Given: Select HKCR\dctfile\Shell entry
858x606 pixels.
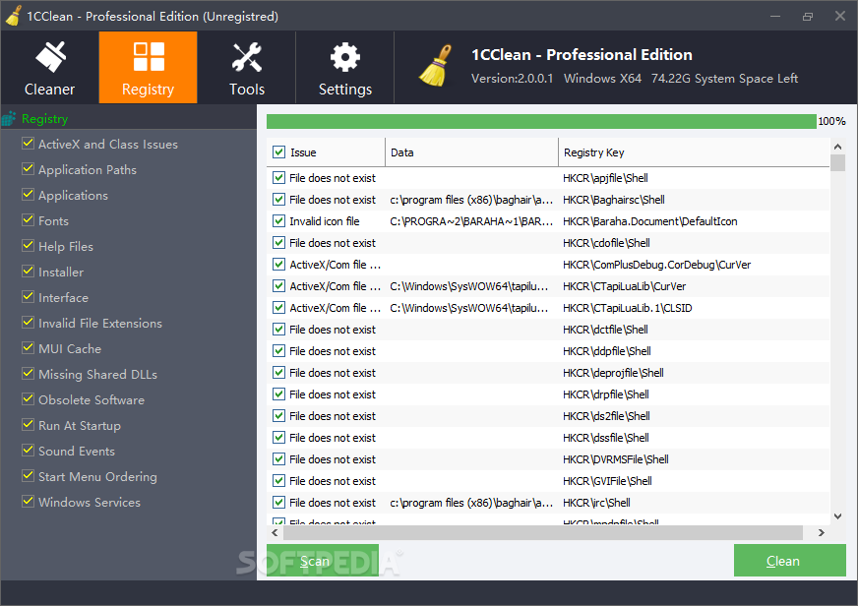Looking at the screenshot, I should (606, 330).
